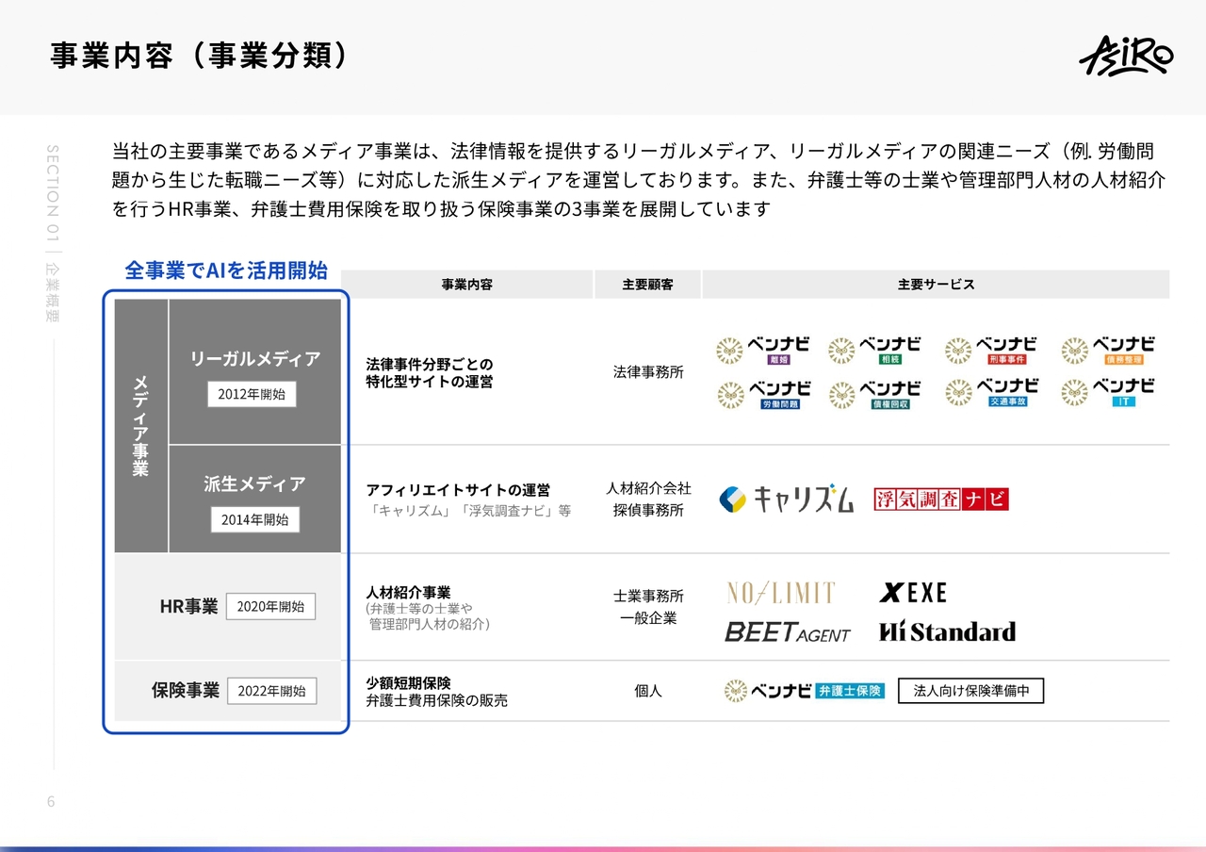
Task: Click the 事業内容 column header
Action: tap(467, 284)
